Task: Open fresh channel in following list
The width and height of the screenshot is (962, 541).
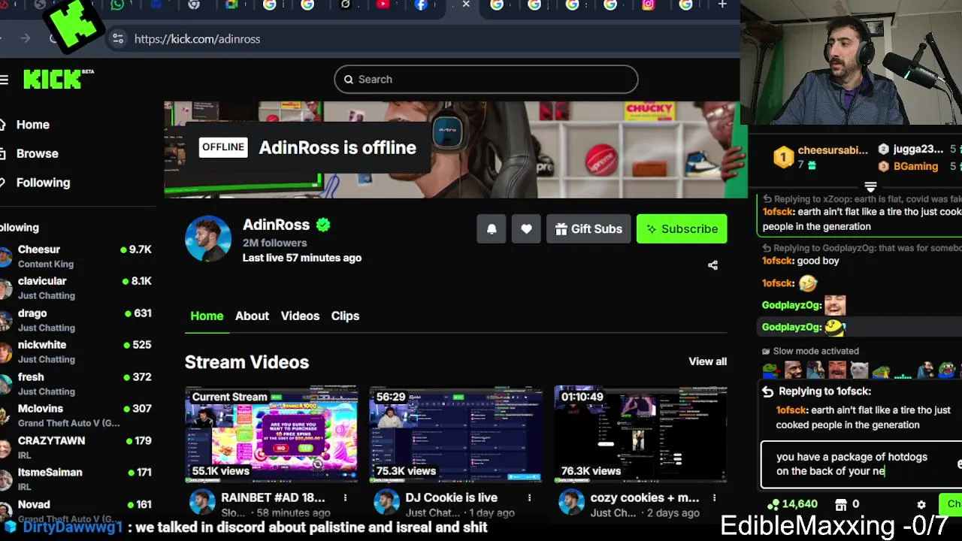Action: tap(76, 384)
